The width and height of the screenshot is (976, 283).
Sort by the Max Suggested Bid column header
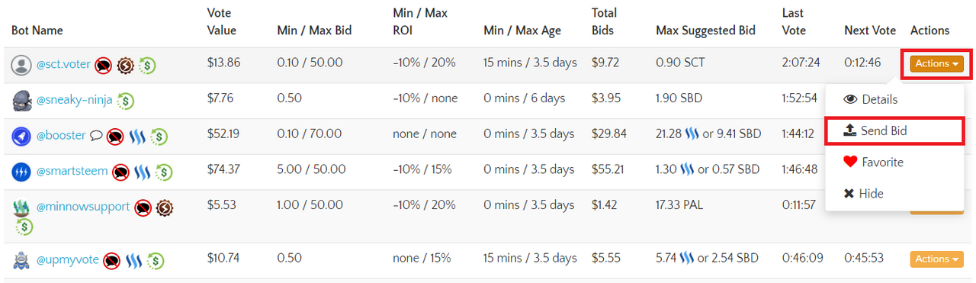(x=705, y=31)
